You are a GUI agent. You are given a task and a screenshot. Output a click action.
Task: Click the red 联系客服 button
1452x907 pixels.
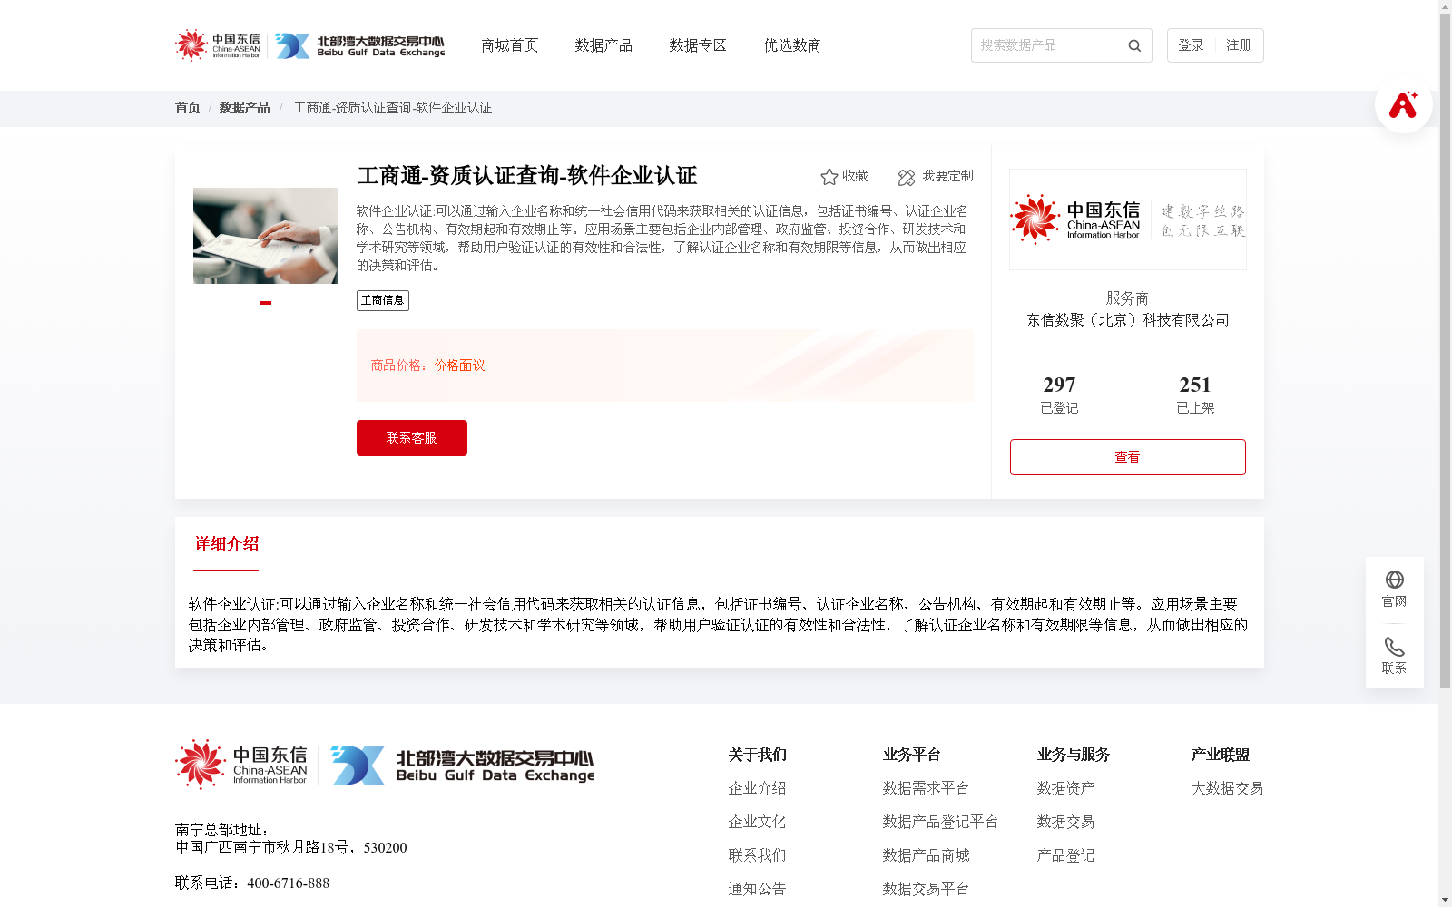[412, 438]
